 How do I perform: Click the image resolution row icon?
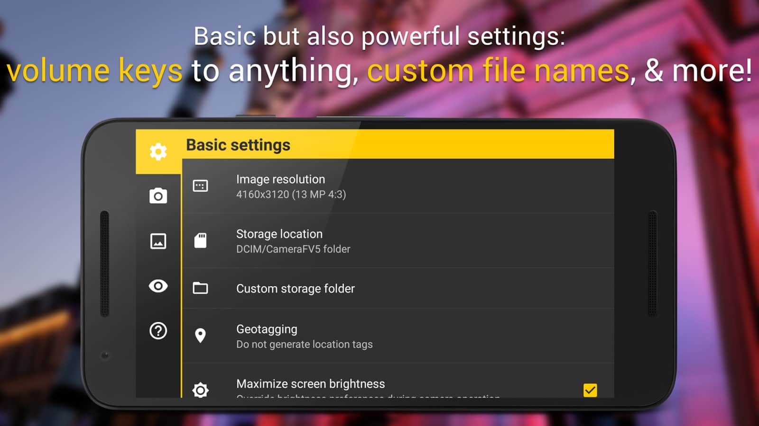point(200,186)
